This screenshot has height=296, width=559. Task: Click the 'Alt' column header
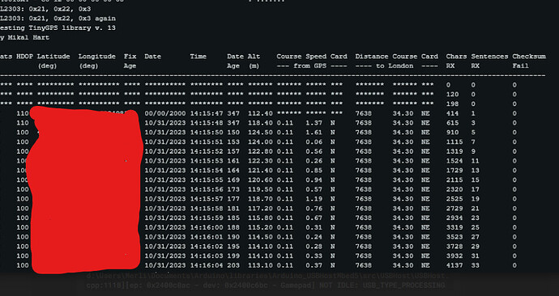254,57
